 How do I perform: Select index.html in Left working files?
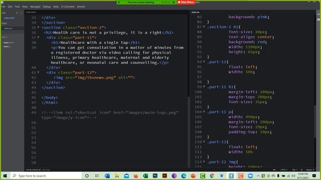(x=9, y=18)
